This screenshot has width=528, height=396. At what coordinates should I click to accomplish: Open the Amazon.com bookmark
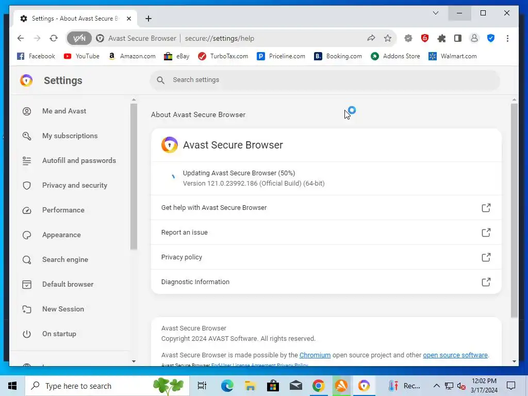[x=131, y=56]
